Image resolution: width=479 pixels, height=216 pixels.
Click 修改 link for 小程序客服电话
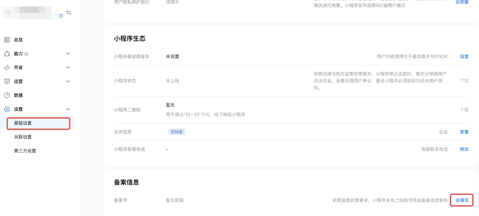pyautogui.click(x=464, y=149)
